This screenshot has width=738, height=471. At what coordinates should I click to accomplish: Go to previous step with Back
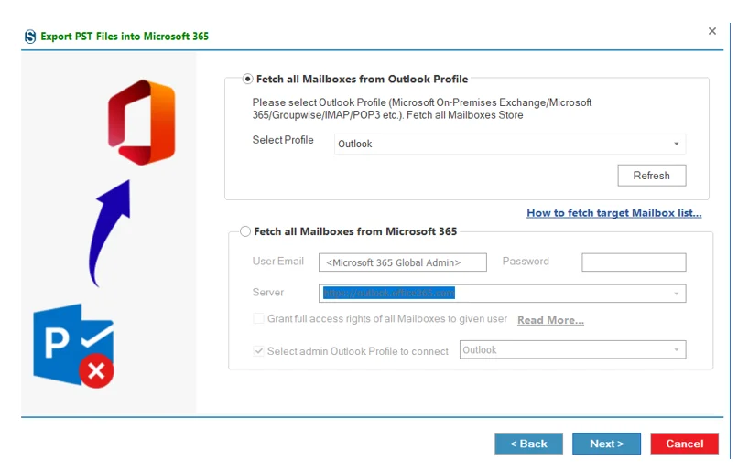pos(528,444)
